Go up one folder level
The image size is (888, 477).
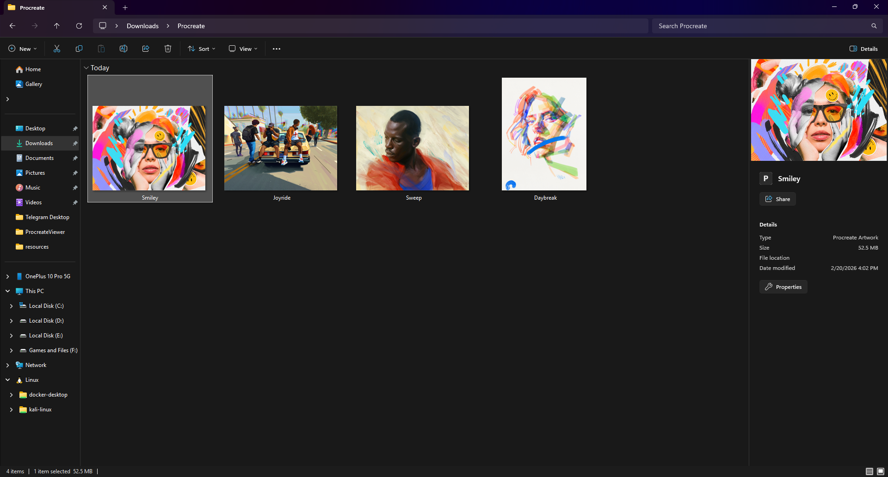(57, 26)
